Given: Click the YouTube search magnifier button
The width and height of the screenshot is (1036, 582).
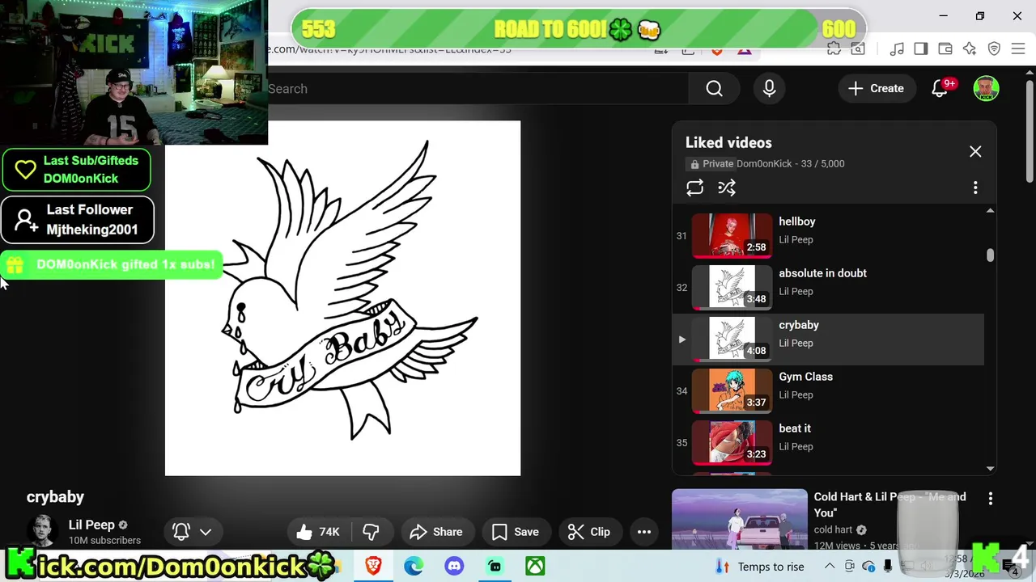Looking at the screenshot, I should (x=714, y=89).
